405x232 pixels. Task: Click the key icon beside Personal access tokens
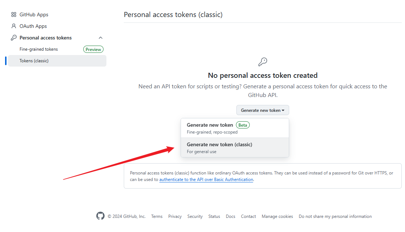[14, 38]
